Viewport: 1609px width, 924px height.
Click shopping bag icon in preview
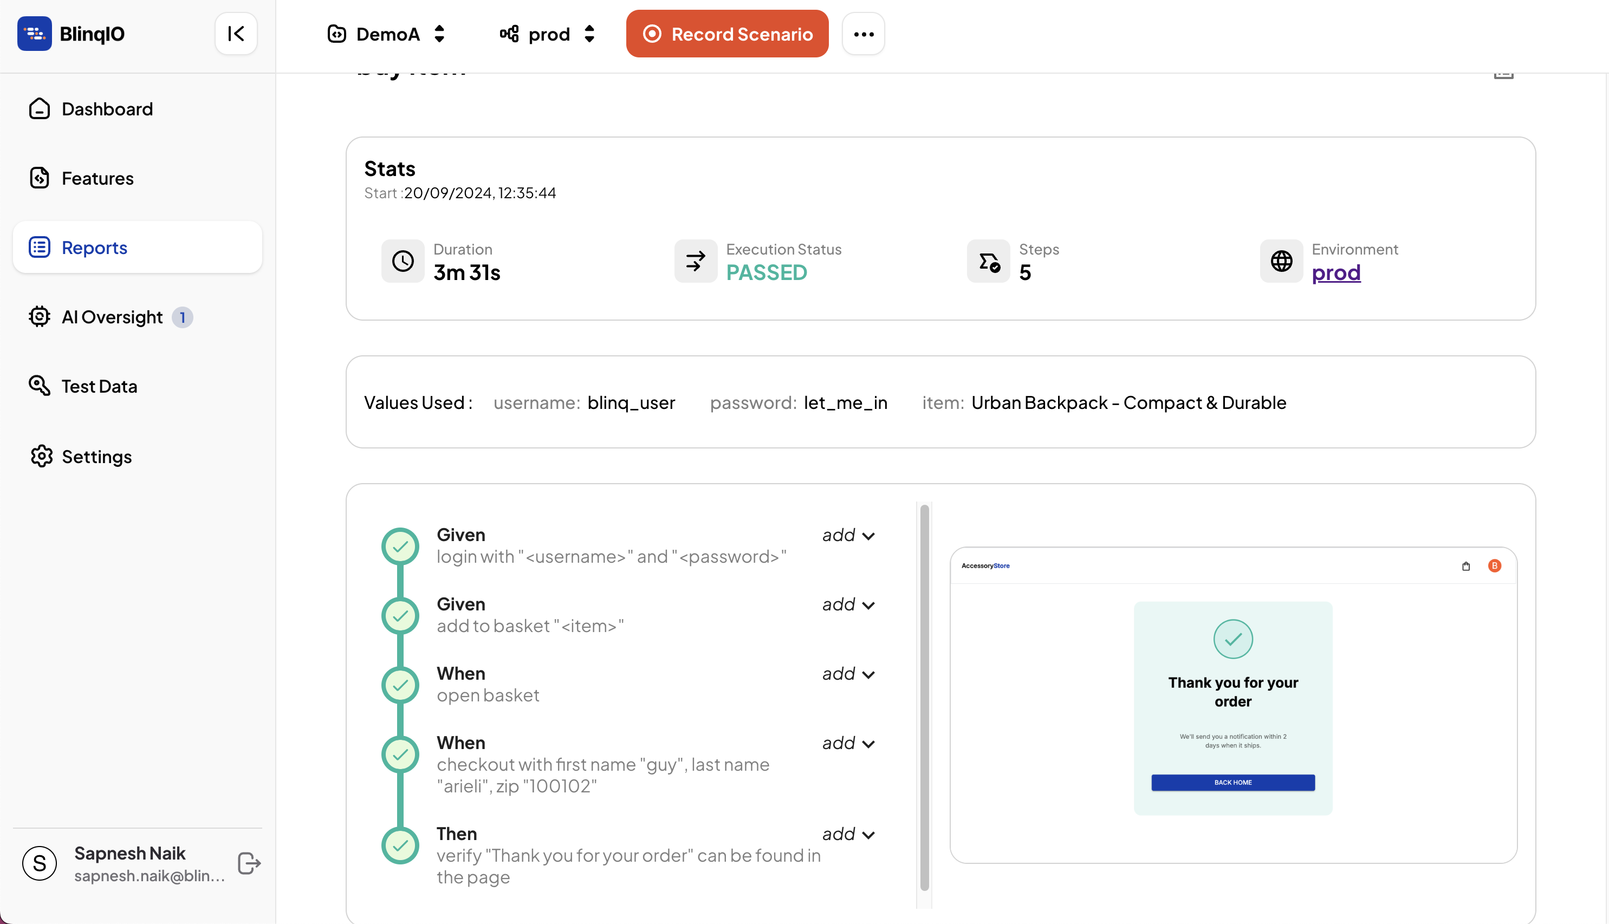coord(1465,566)
